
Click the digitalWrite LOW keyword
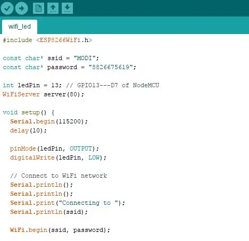pos(94,157)
